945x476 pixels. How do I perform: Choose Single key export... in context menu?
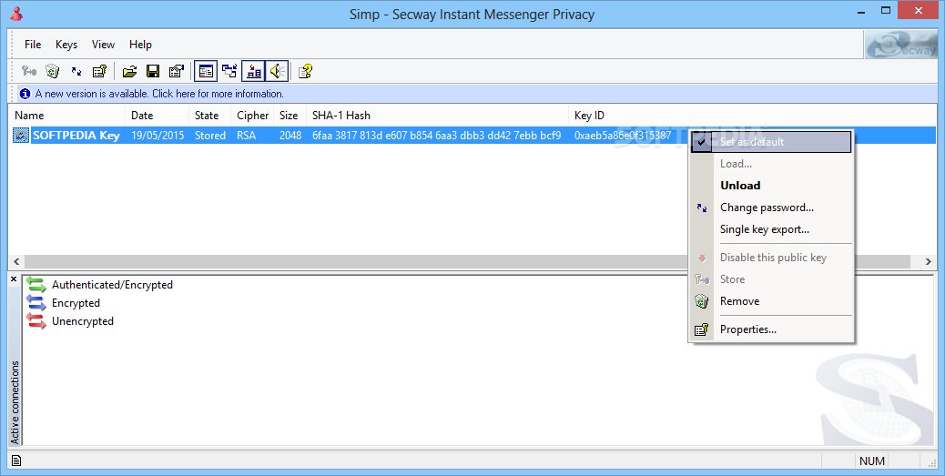(x=771, y=229)
